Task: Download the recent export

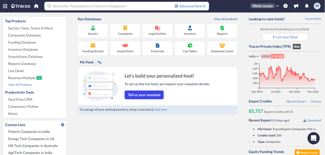Action: point(312,120)
